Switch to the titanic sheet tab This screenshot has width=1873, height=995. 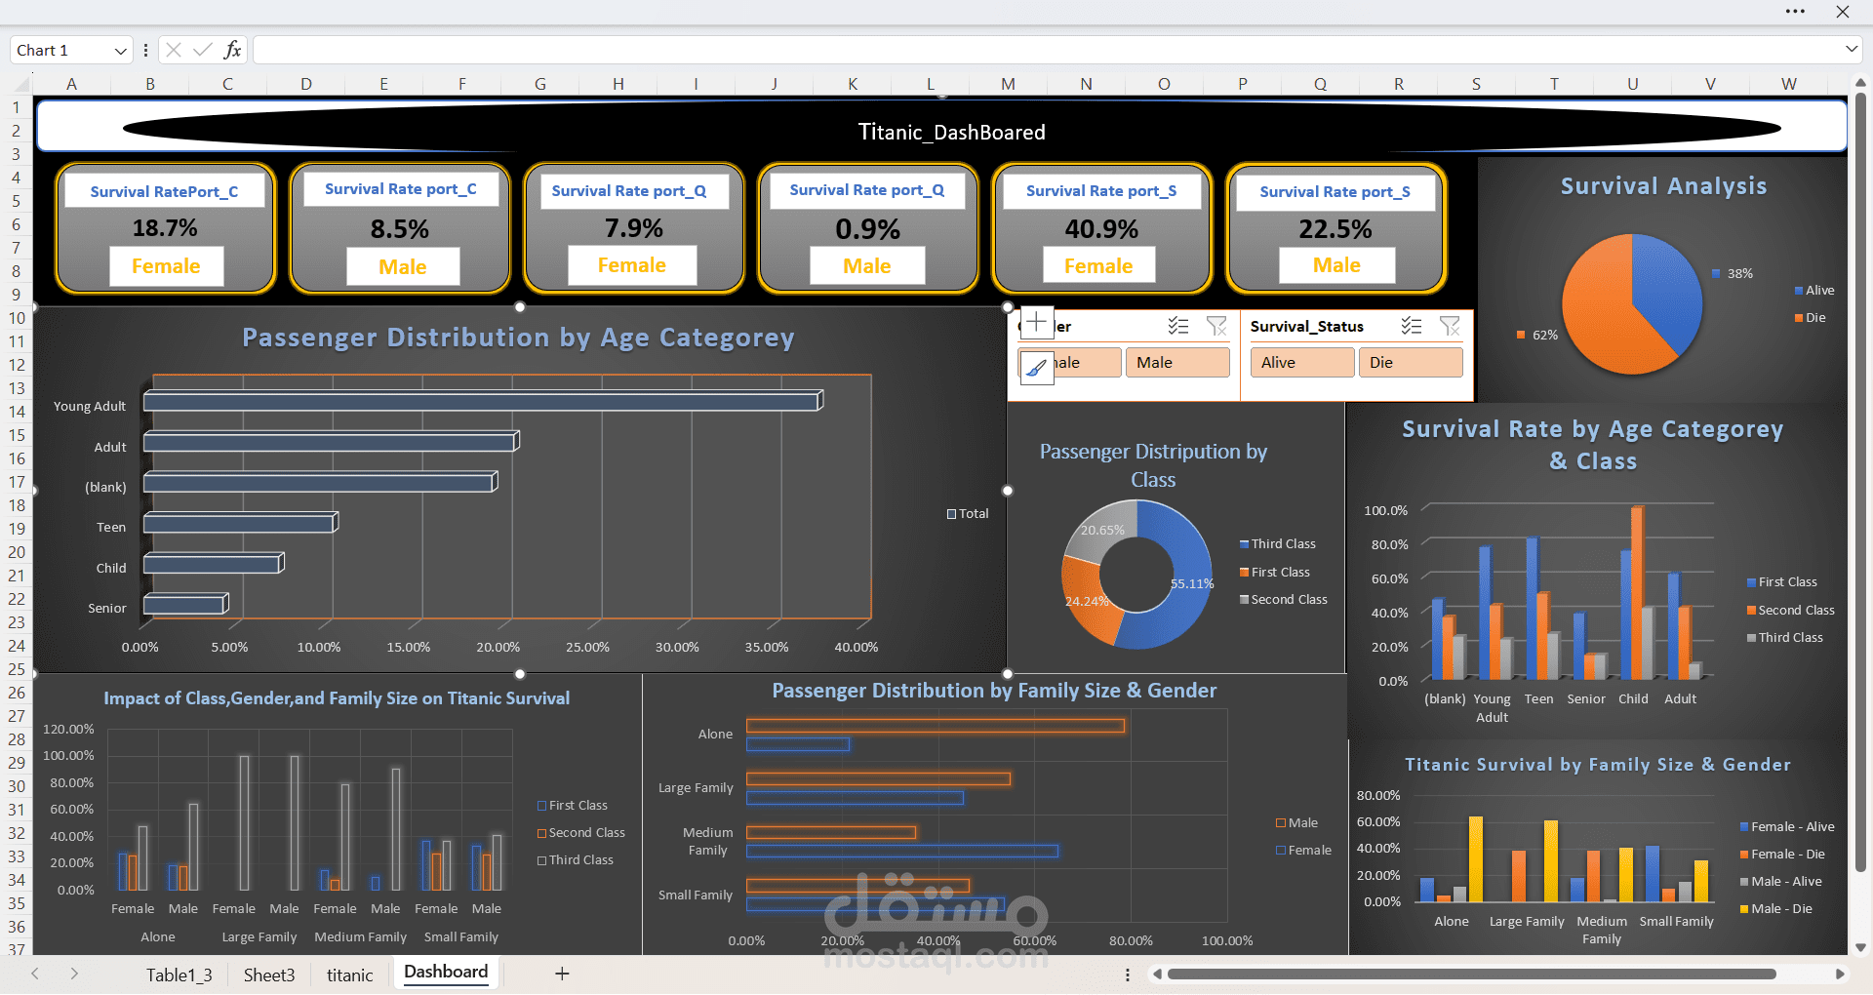(349, 975)
